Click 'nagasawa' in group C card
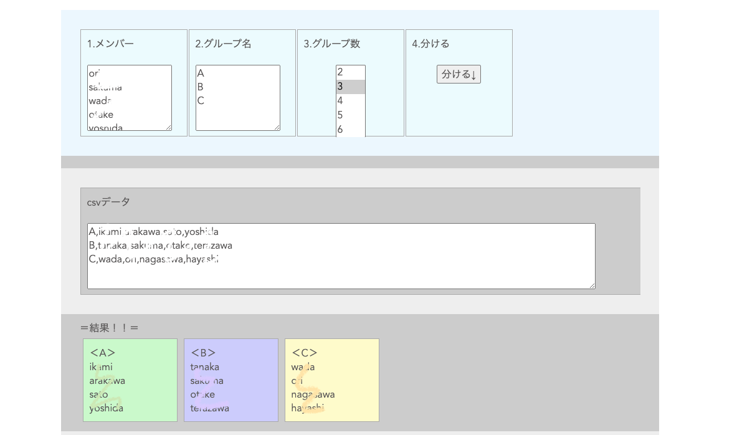Image resolution: width=732 pixels, height=435 pixels. (x=313, y=394)
